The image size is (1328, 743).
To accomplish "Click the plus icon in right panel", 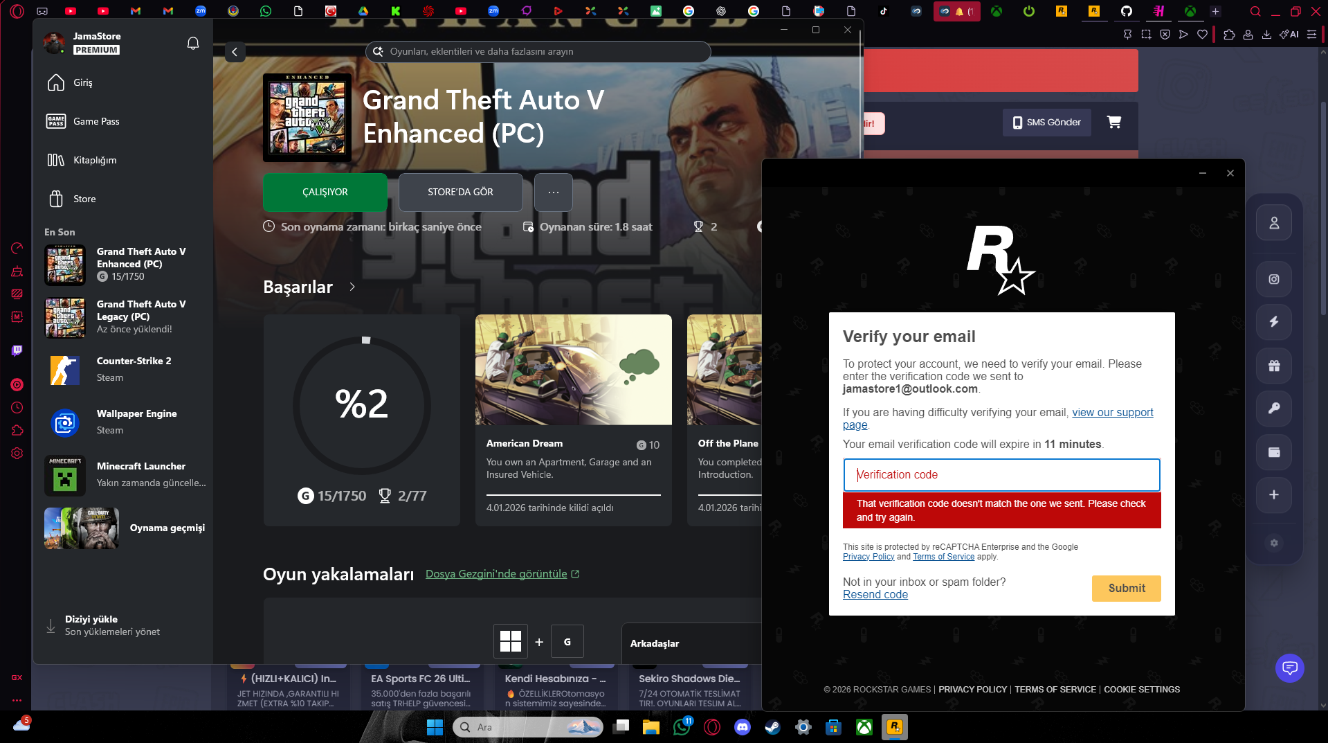I will click(1273, 494).
